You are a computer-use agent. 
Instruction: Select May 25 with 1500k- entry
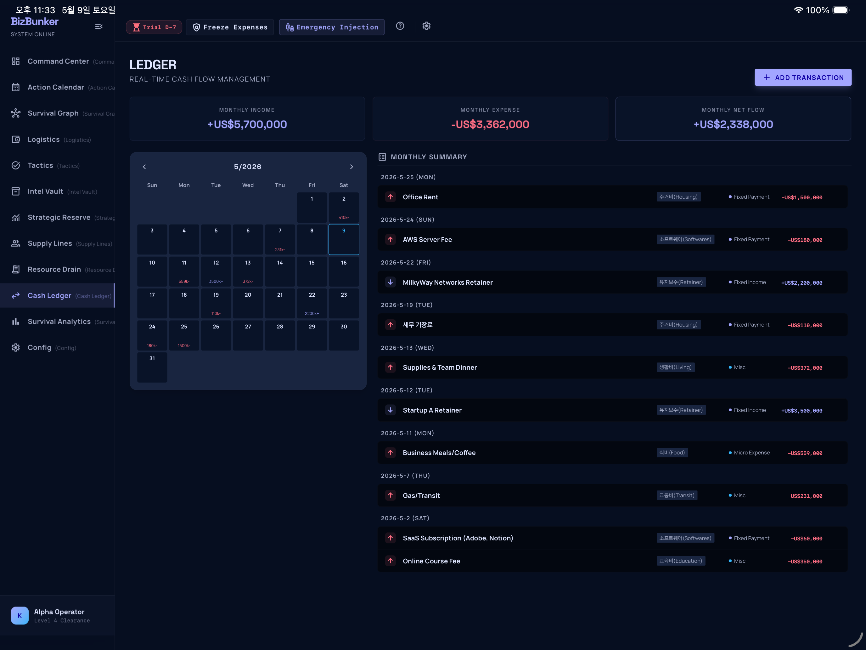(184, 335)
